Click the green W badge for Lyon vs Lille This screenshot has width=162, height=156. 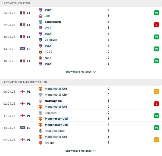(x=156, y=13)
